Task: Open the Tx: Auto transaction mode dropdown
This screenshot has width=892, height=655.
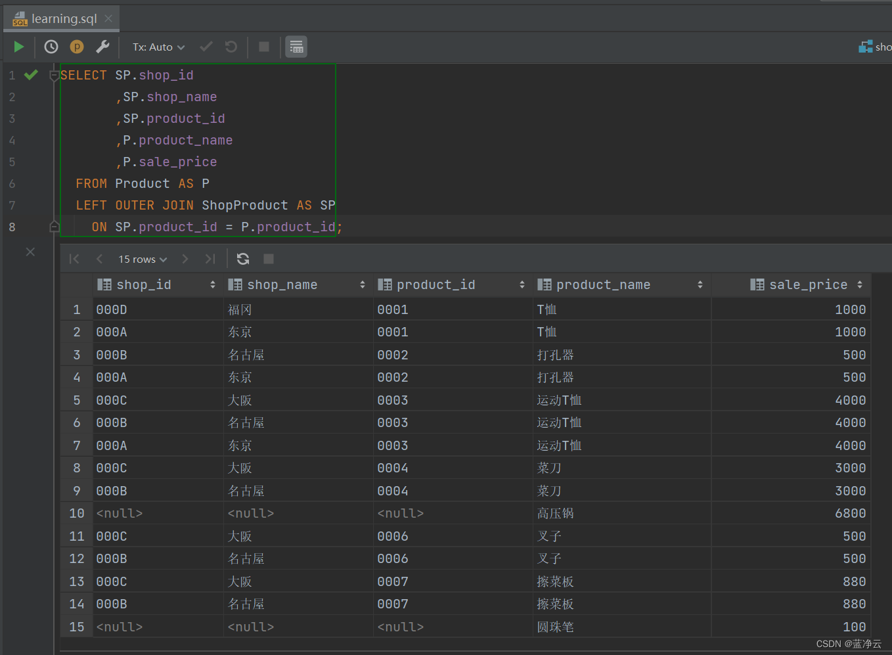Action: [159, 47]
